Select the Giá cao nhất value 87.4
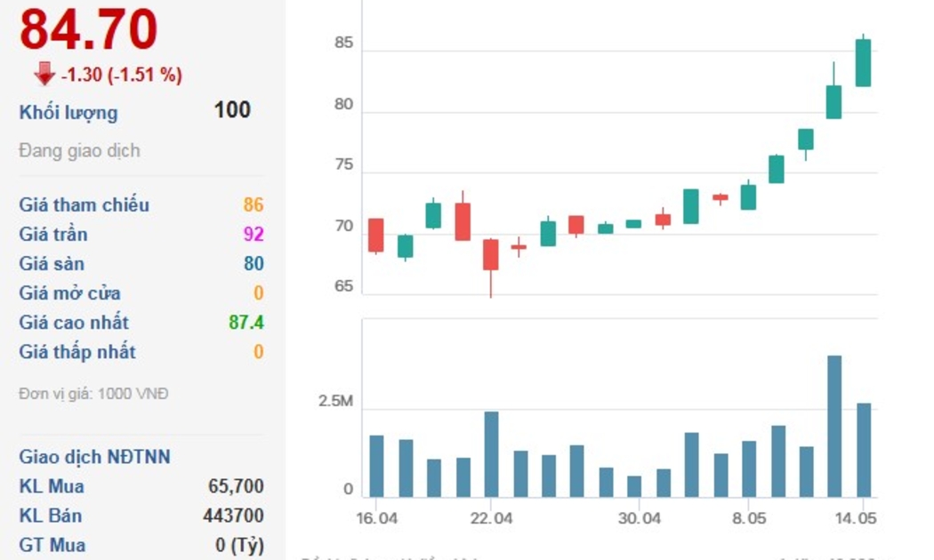The image size is (934, 560). click(x=246, y=323)
